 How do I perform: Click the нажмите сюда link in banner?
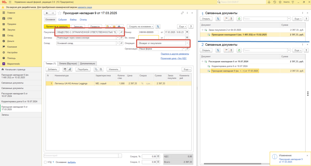pyautogui.click(x=85, y=7)
